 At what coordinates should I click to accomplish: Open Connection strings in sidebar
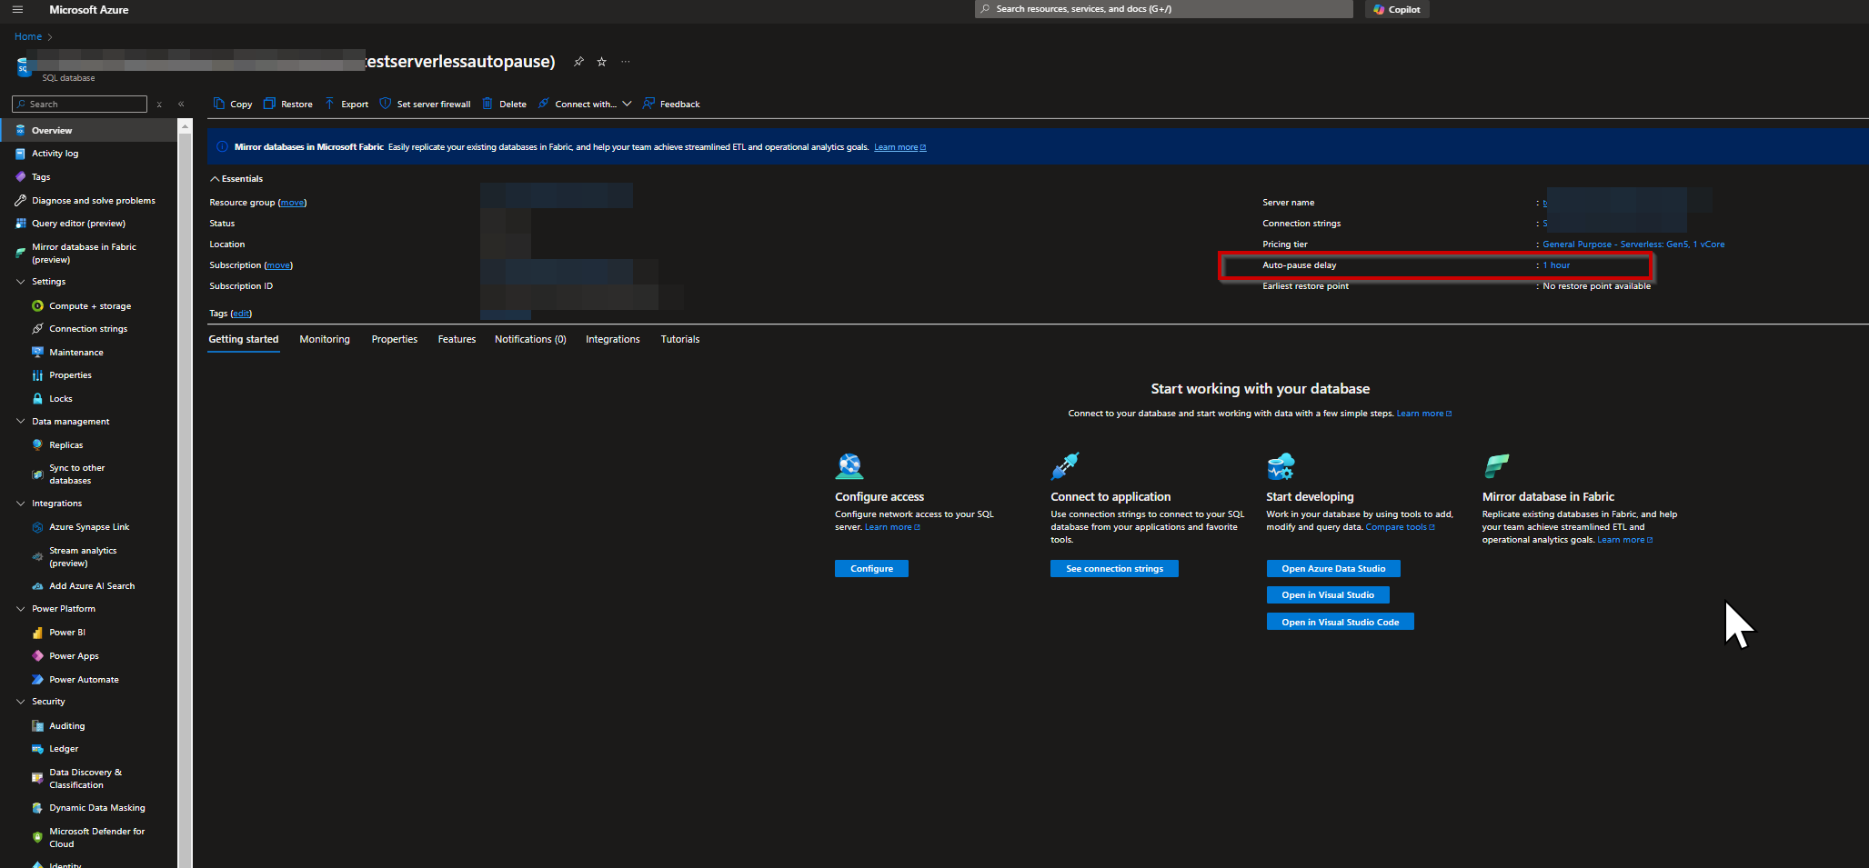(x=88, y=329)
